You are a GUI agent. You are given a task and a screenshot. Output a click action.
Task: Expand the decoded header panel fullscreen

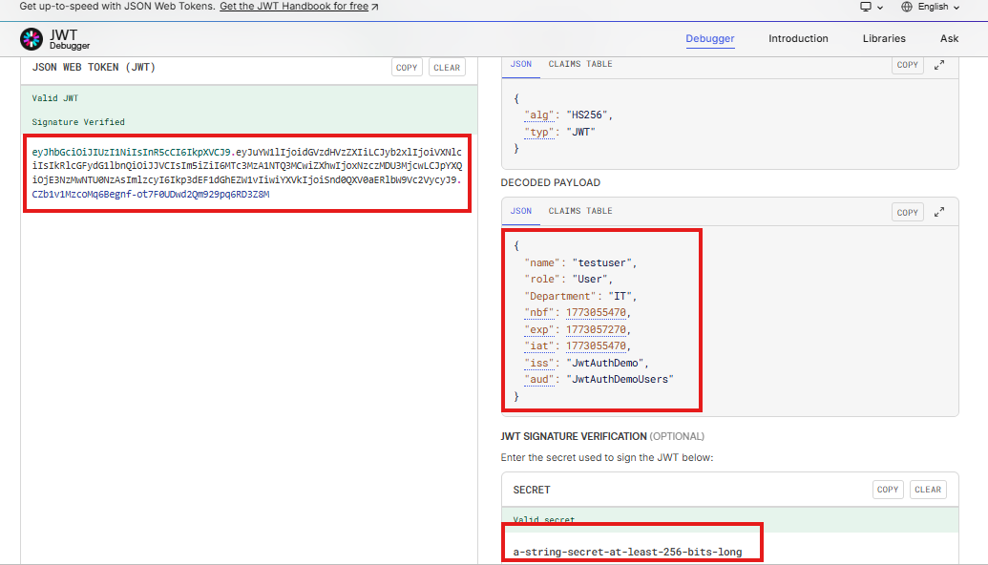pyautogui.click(x=939, y=65)
